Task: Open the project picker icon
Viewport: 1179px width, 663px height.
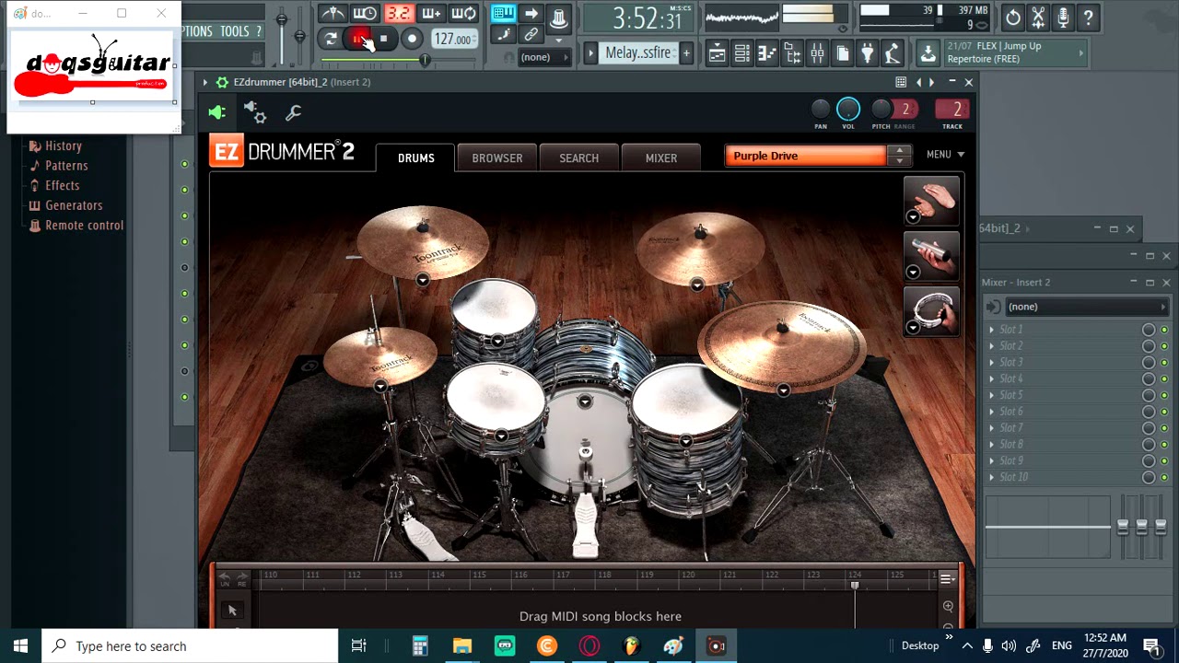Action: click(x=842, y=54)
